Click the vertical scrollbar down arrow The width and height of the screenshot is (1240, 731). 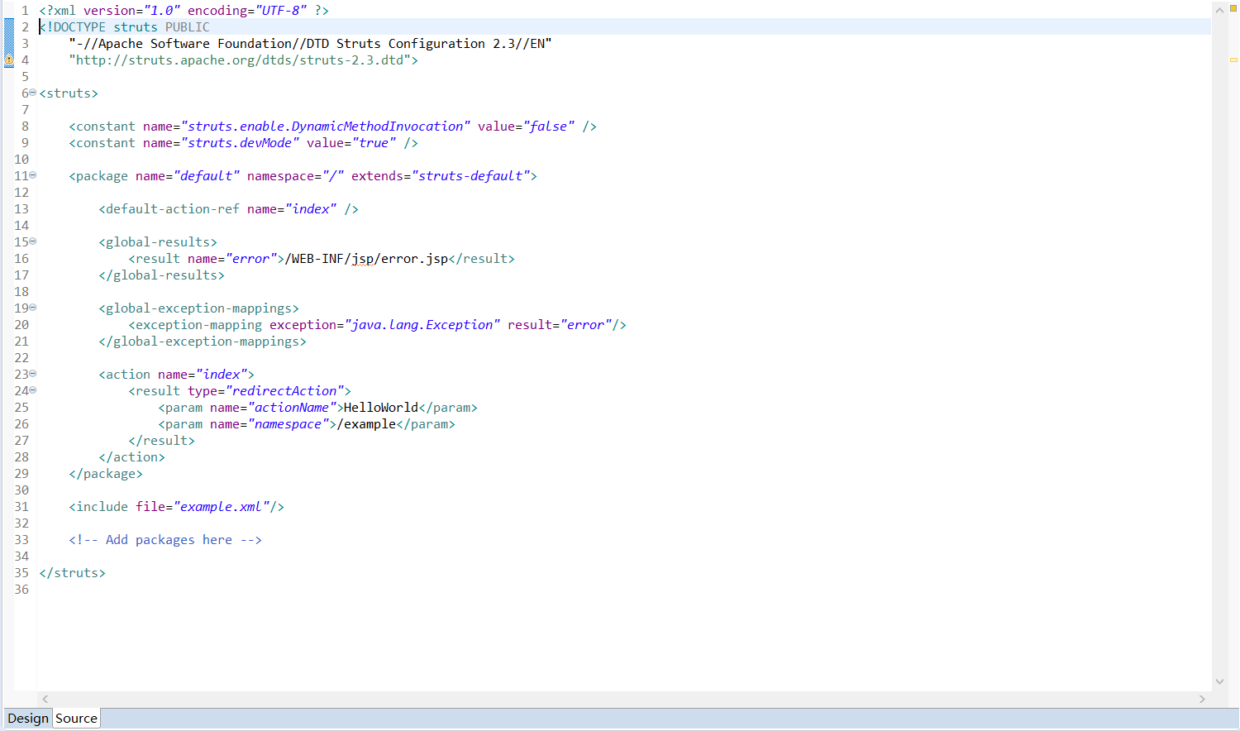coord(1219,681)
